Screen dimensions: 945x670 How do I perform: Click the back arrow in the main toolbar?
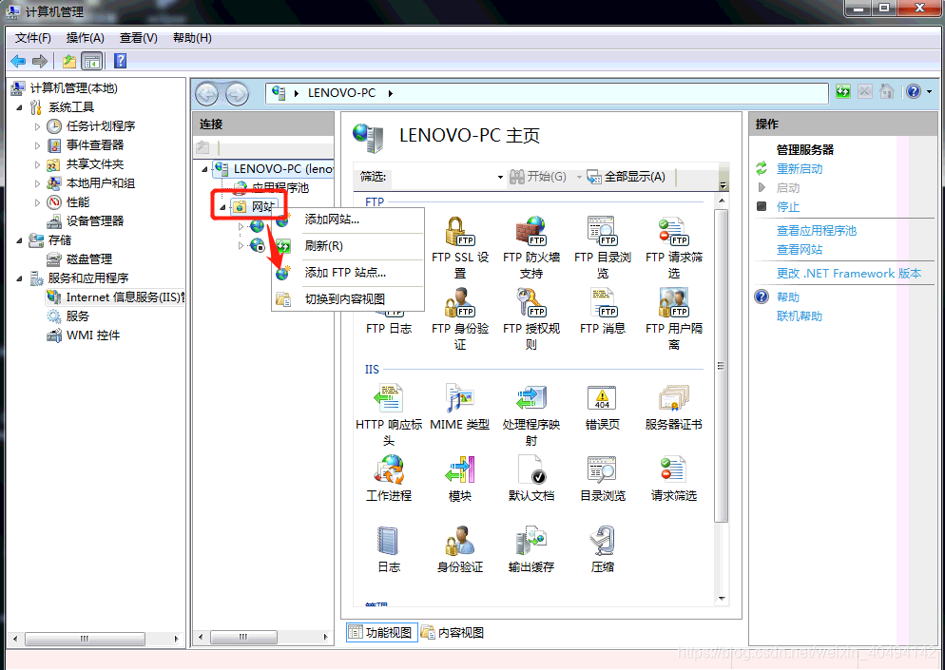pyautogui.click(x=19, y=61)
